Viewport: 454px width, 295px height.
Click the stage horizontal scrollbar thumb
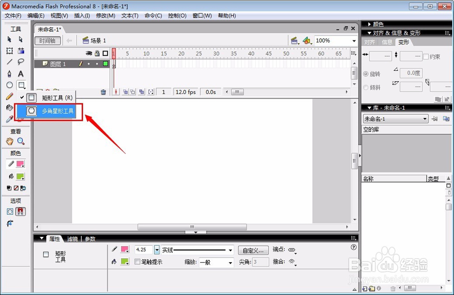click(192, 227)
